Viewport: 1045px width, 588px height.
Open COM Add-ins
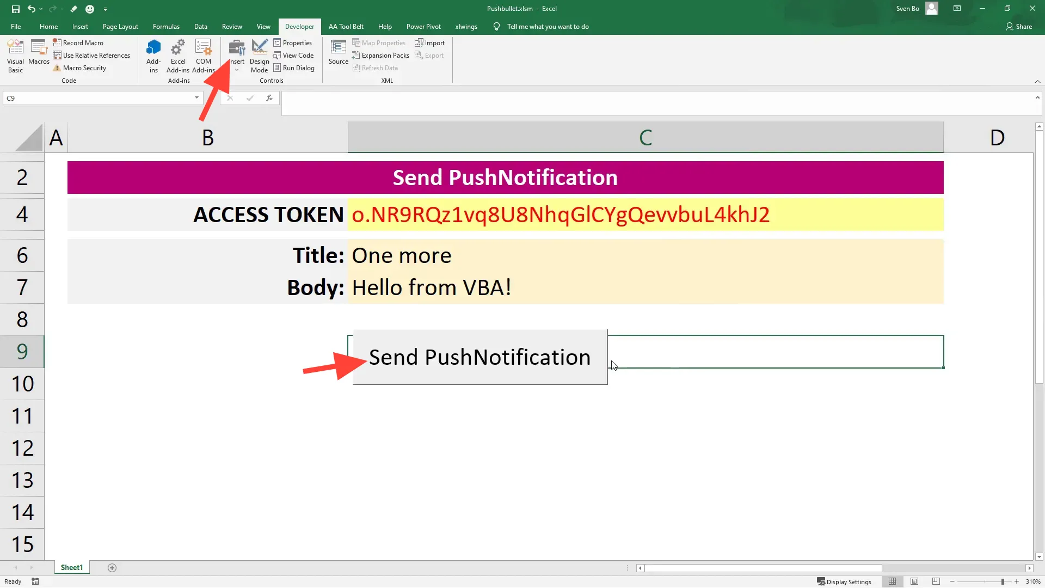[x=204, y=54]
